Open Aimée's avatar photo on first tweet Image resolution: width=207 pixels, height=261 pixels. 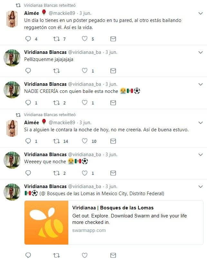(12, 19)
